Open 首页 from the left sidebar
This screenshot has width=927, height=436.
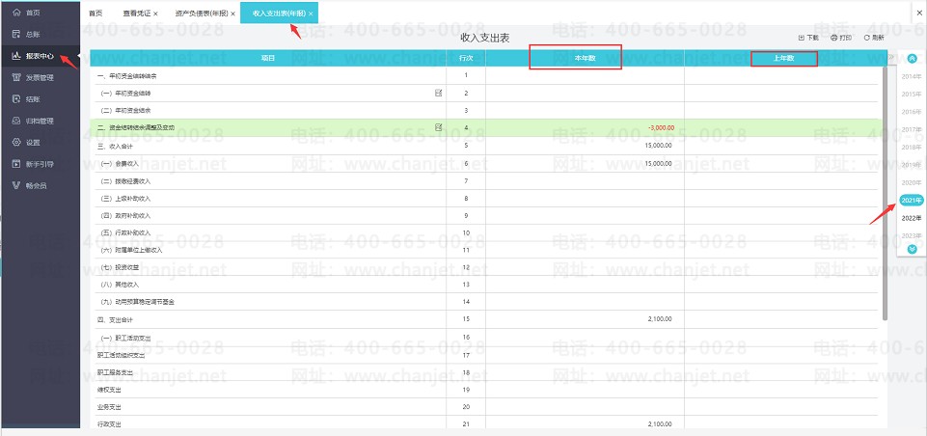[x=33, y=13]
